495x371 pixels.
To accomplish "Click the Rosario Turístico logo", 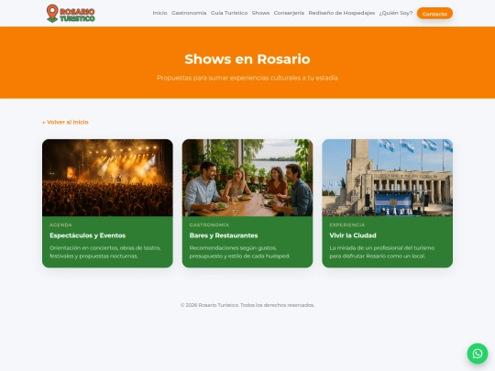I will click(71, 13).
